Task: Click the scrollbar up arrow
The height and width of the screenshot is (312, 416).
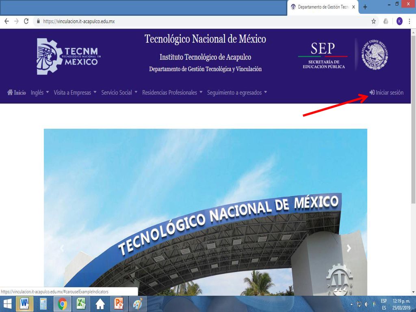Action: (x=413, y=32)
